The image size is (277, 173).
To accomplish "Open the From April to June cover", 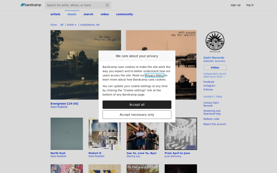I will pyautogui.click(x=181, y=134).
